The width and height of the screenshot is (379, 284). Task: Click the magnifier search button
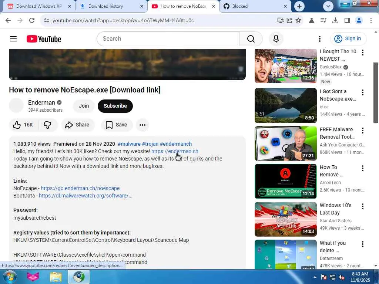[x=251, y=38]
